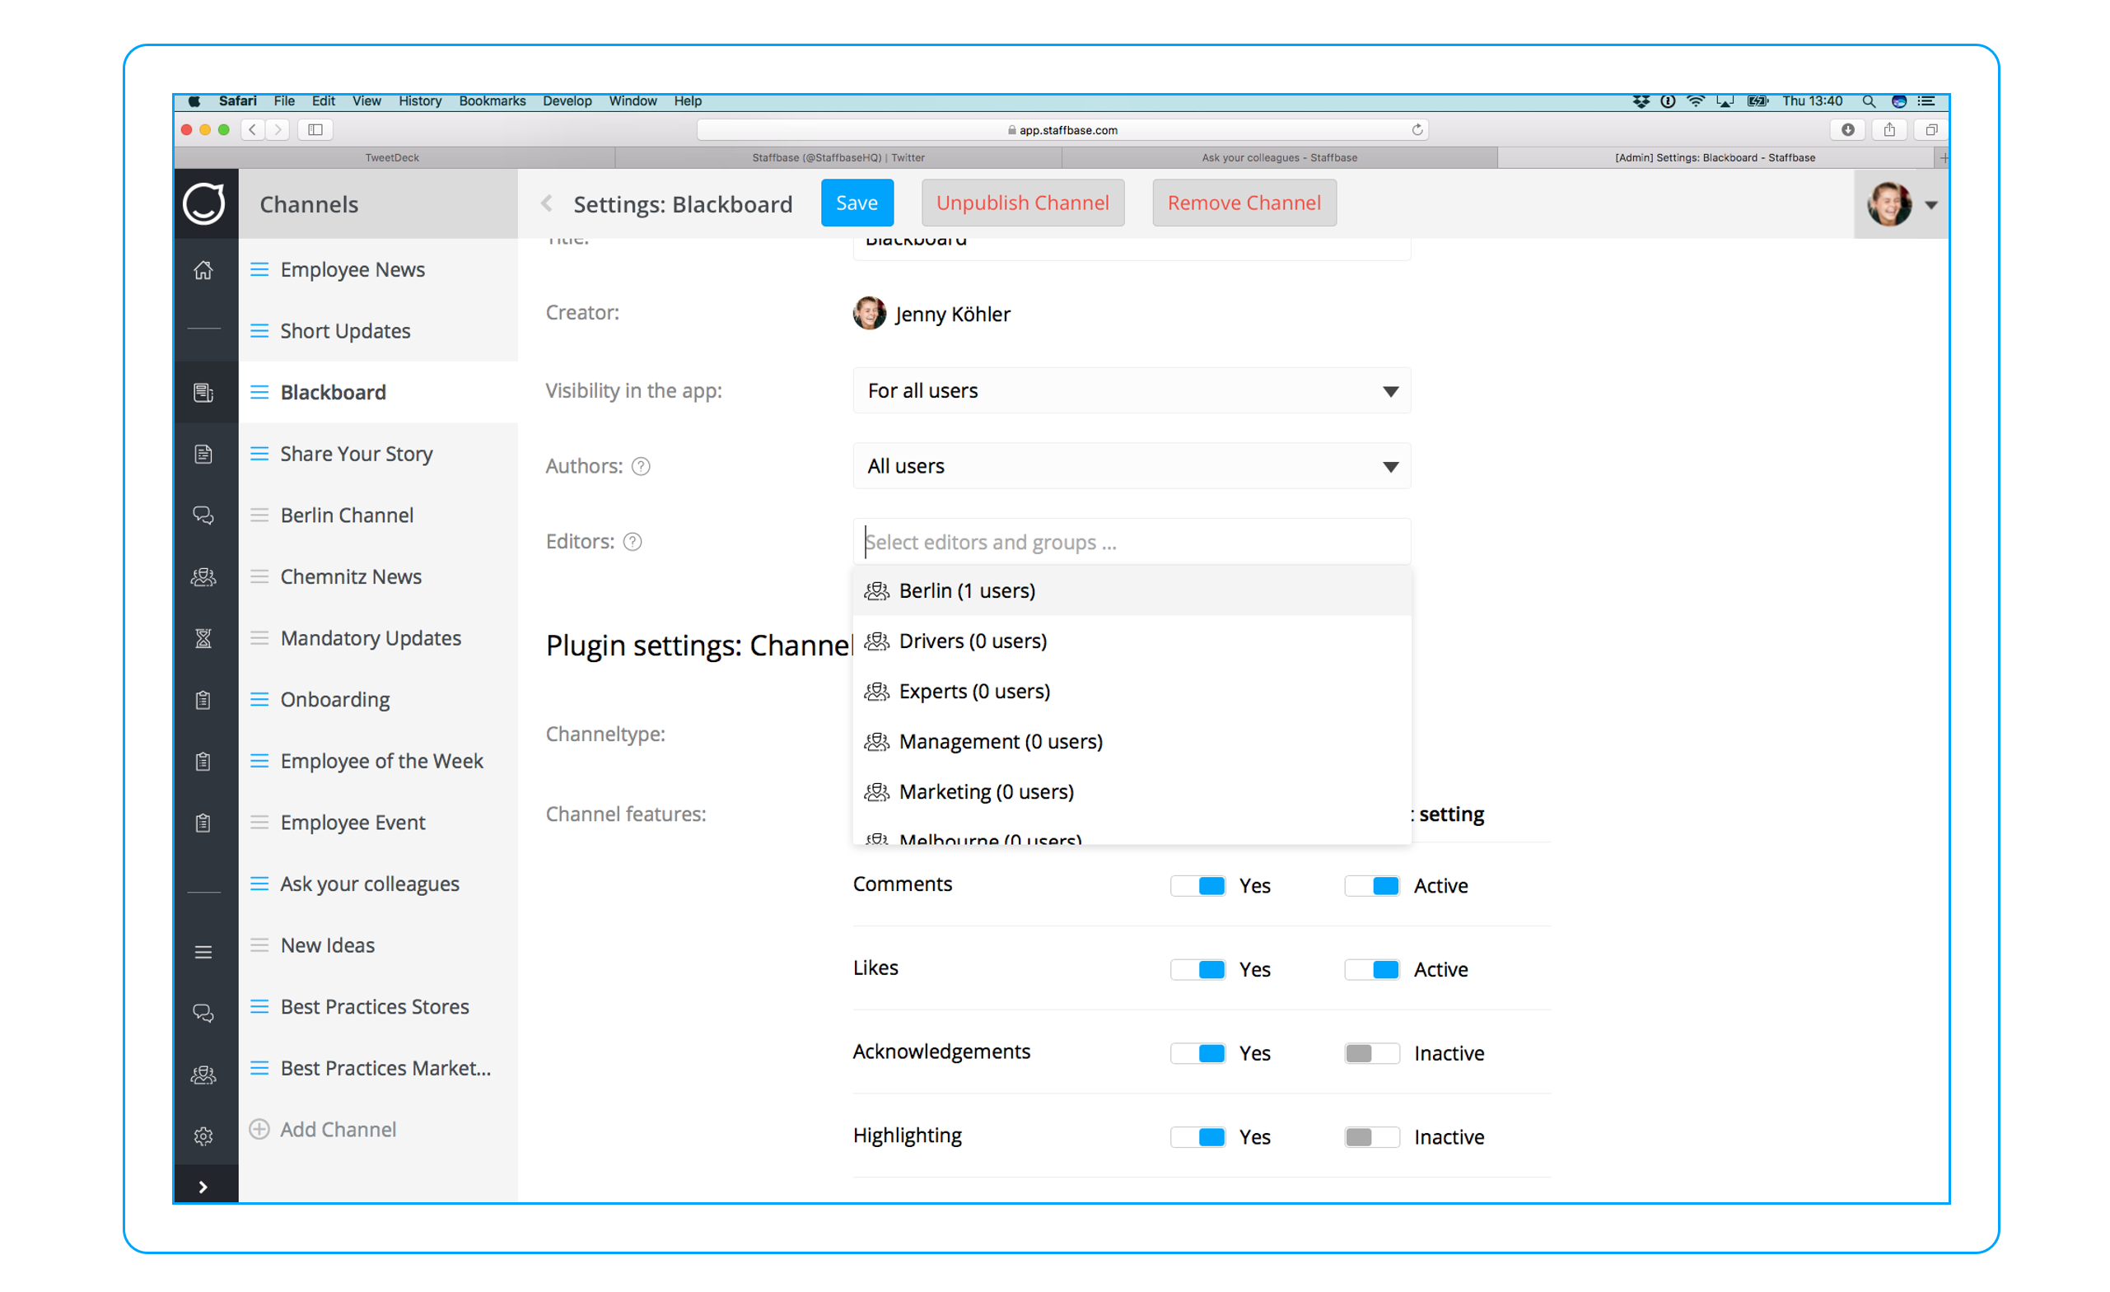2110x1292 pixels.
Task: Open the Visibility 'For all users' dropdown
Action: click(1132, 391)
